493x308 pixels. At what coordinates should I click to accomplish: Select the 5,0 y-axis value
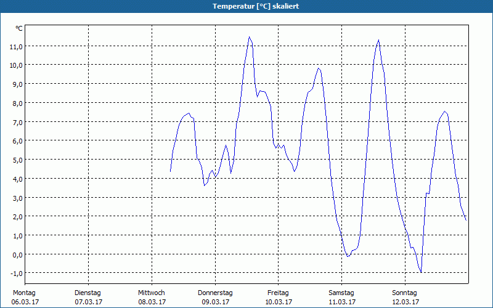[17, 160]
